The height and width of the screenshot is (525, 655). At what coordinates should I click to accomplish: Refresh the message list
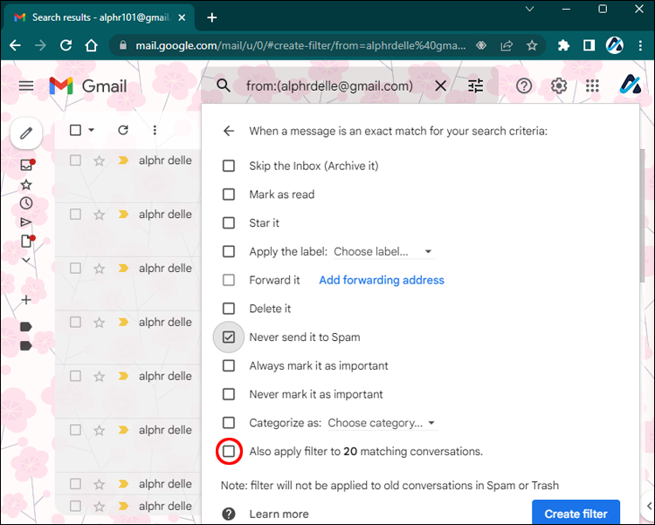[123, 130]
